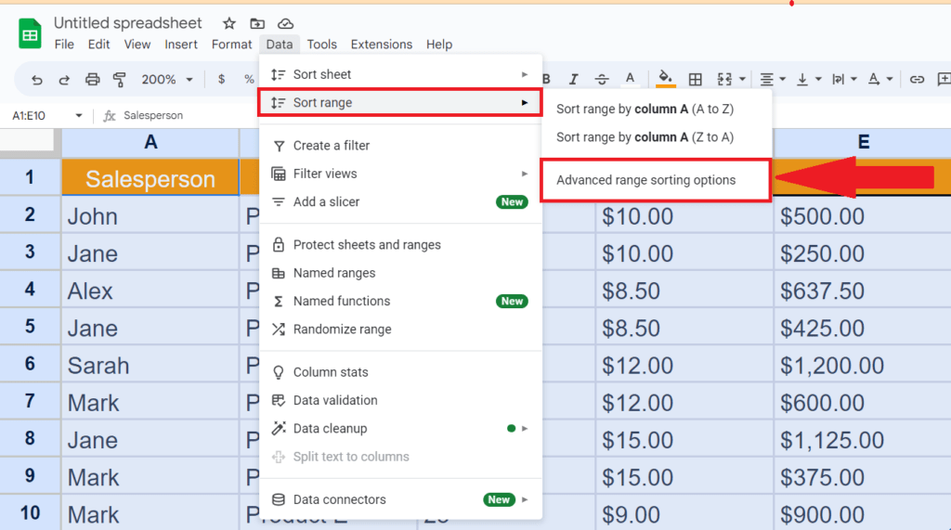Open the Insert menu
Image resolution: width=951 pixels, height=530 pixels.
tap(181, 45)
